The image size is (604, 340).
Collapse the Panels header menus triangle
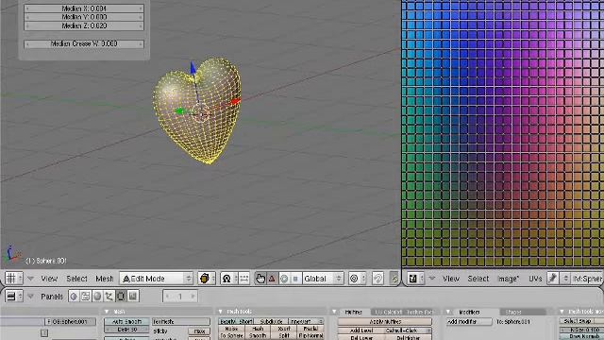(31, 296)
